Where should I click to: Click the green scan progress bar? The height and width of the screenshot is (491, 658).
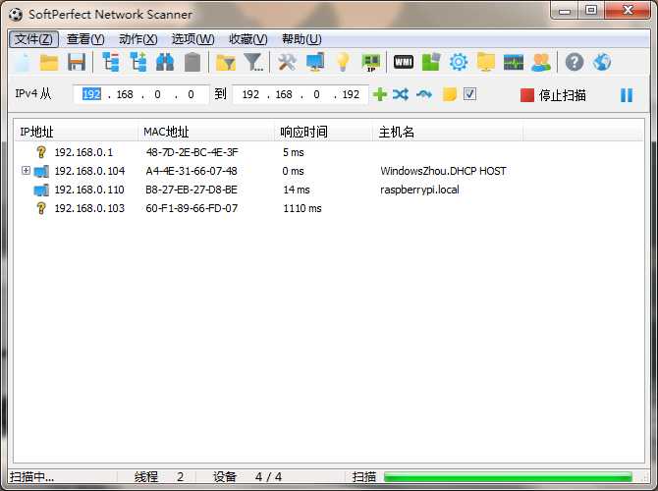pyautogui.click(x=508, y=476)
